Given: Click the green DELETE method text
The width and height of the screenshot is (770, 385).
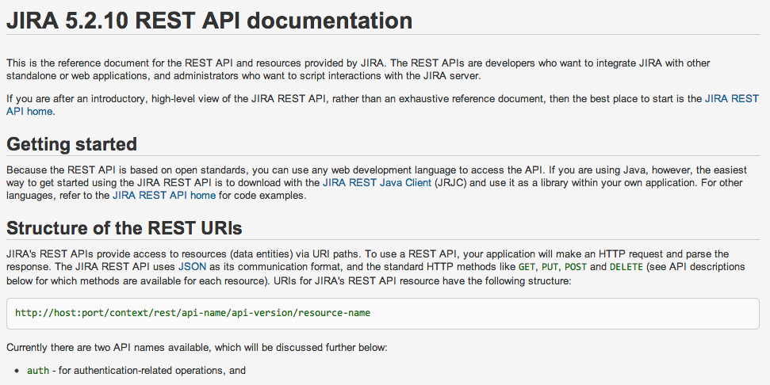Looking at the screenshot, I should pos(626,267).
